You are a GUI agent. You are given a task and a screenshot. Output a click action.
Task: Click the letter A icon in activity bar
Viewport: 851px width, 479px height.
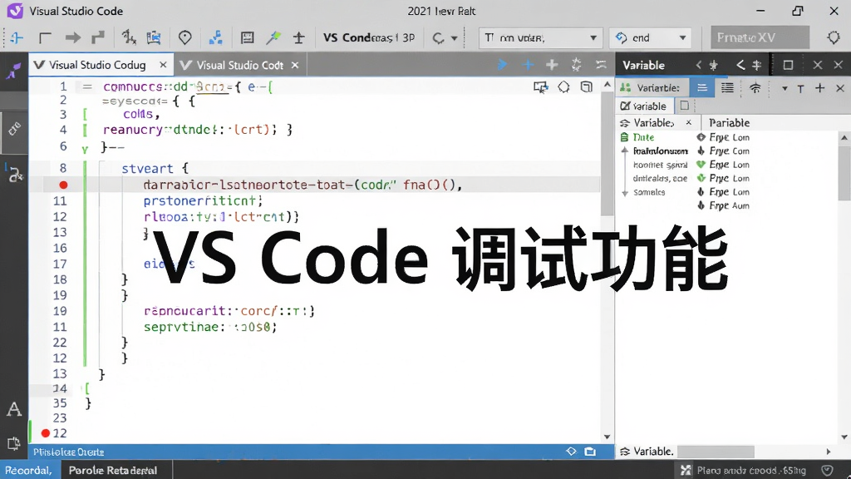(x=14, y=409)
